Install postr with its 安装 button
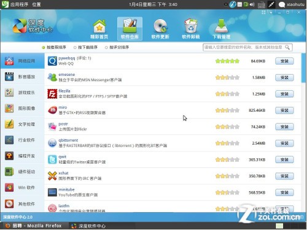307x230 pixels. (284, 127)
